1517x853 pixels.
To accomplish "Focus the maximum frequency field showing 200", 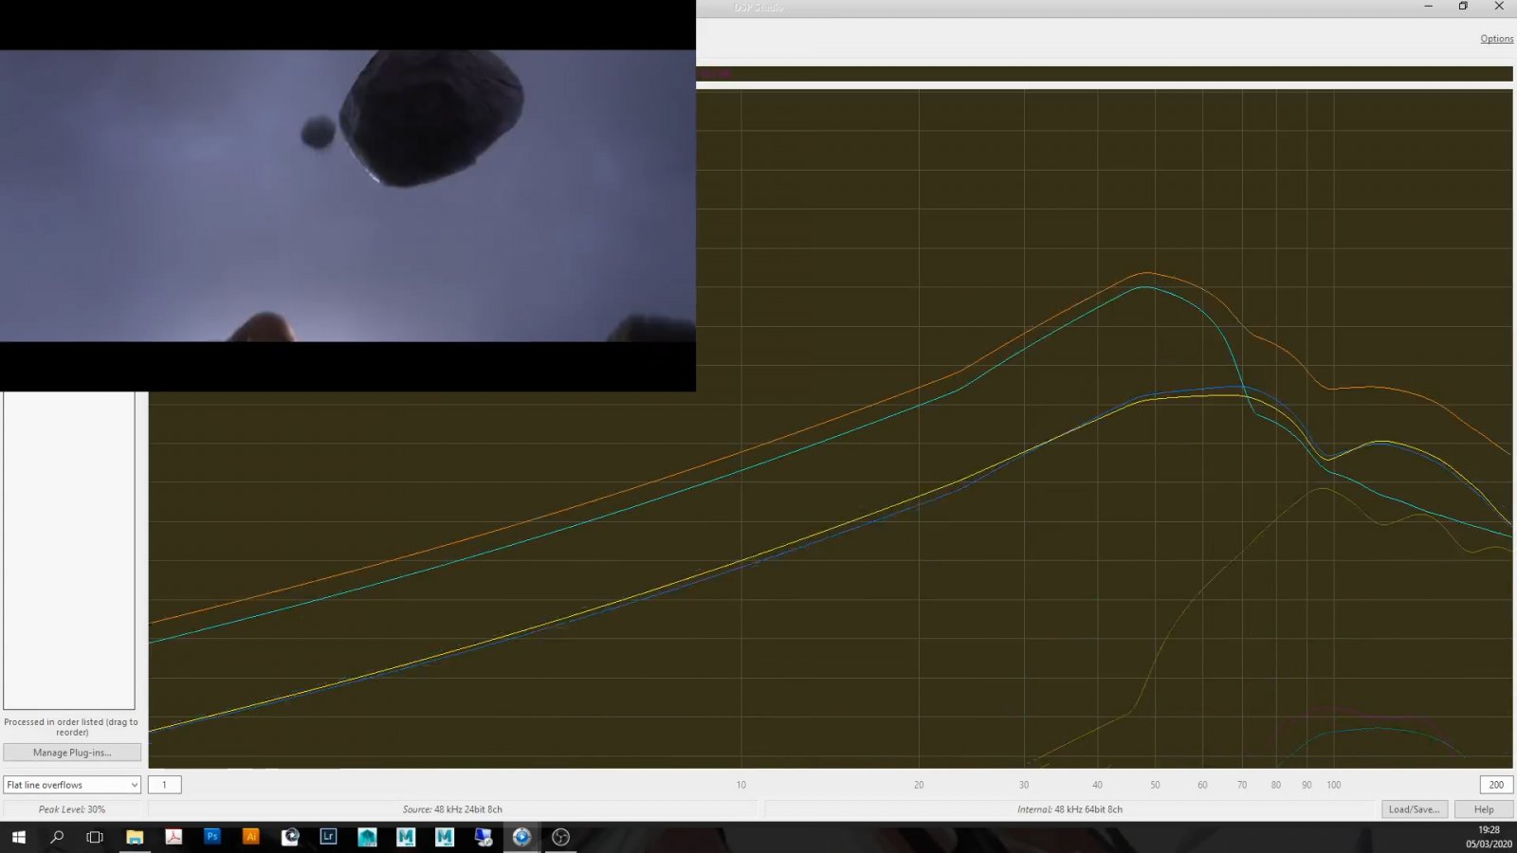I will coord(1496,785).
